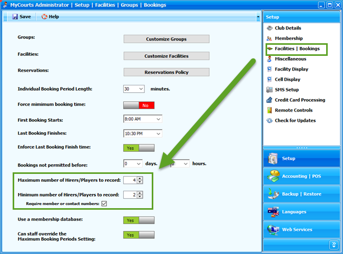The image size is (343, 254).
Task: Open Remote Controls settings
Action: point(293,110)
